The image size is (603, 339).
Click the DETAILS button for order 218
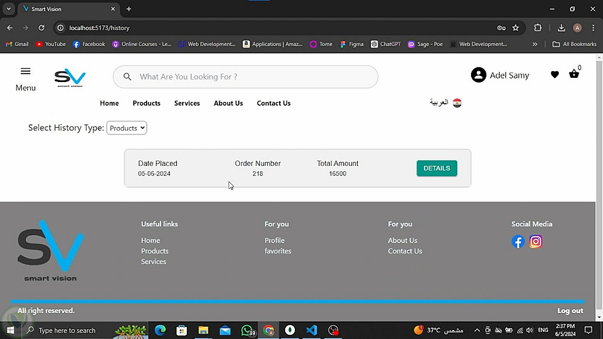click(x=437, y=168)
